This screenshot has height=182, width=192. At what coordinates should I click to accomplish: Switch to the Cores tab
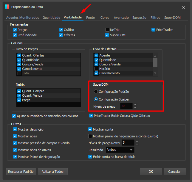tap(105, 18)
